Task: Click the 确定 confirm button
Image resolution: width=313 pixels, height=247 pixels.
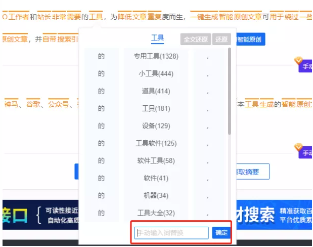Action: [221, 233]
